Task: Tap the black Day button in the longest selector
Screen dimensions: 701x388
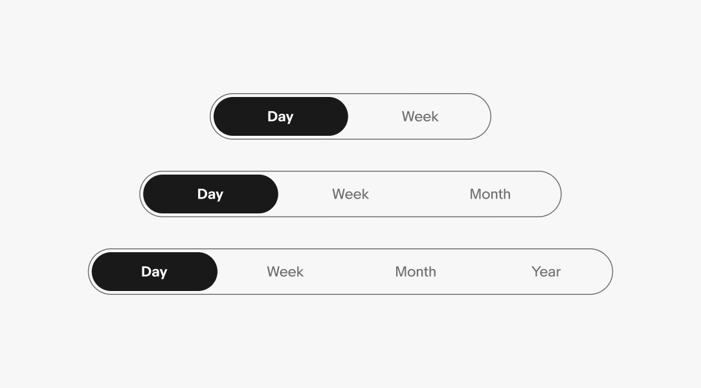Action: tap(154, 272)
